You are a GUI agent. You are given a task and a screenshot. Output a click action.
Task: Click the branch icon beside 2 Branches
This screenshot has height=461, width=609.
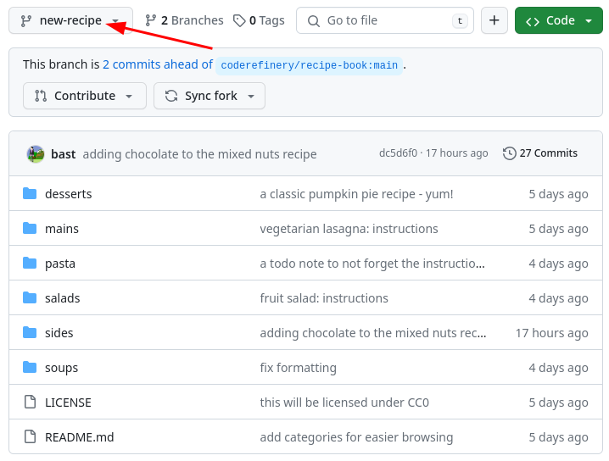click(151, 20)
